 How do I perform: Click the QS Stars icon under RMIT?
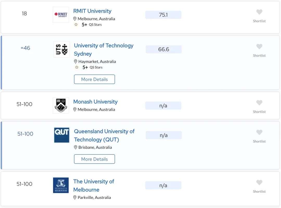(x=76, y=25)
